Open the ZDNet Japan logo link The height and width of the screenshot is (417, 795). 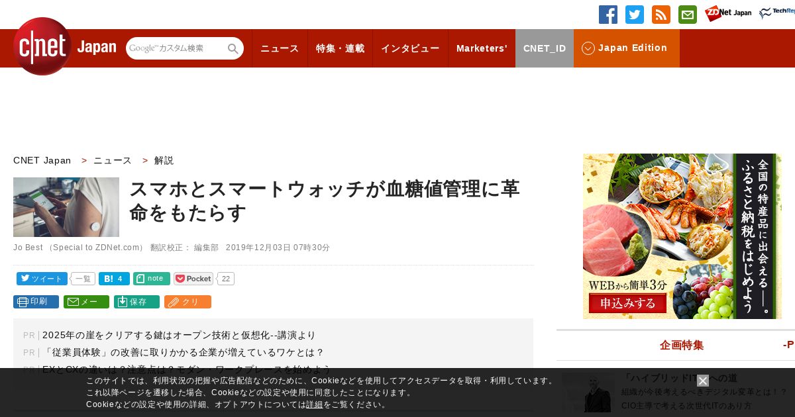click(x=728, y=13)
